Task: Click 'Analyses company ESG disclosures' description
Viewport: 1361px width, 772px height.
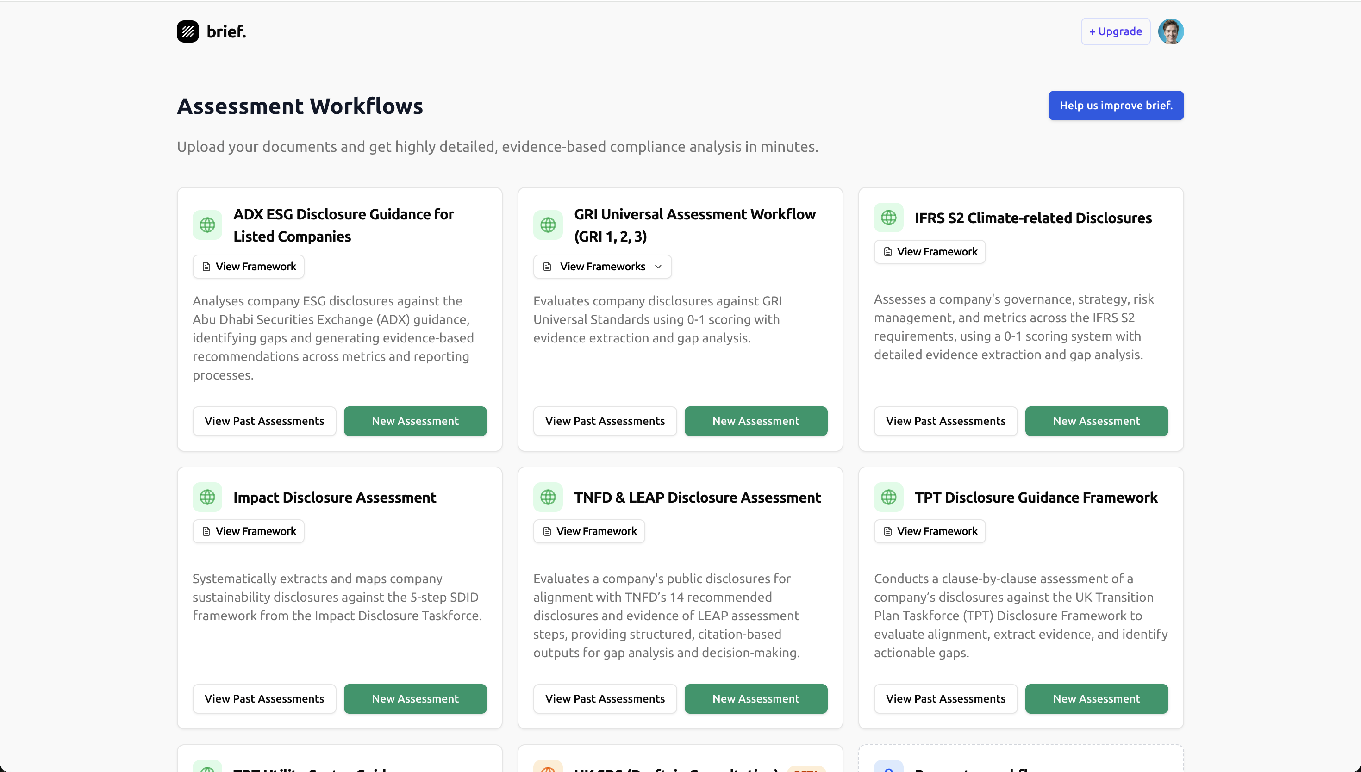Action: click(334, 338)
